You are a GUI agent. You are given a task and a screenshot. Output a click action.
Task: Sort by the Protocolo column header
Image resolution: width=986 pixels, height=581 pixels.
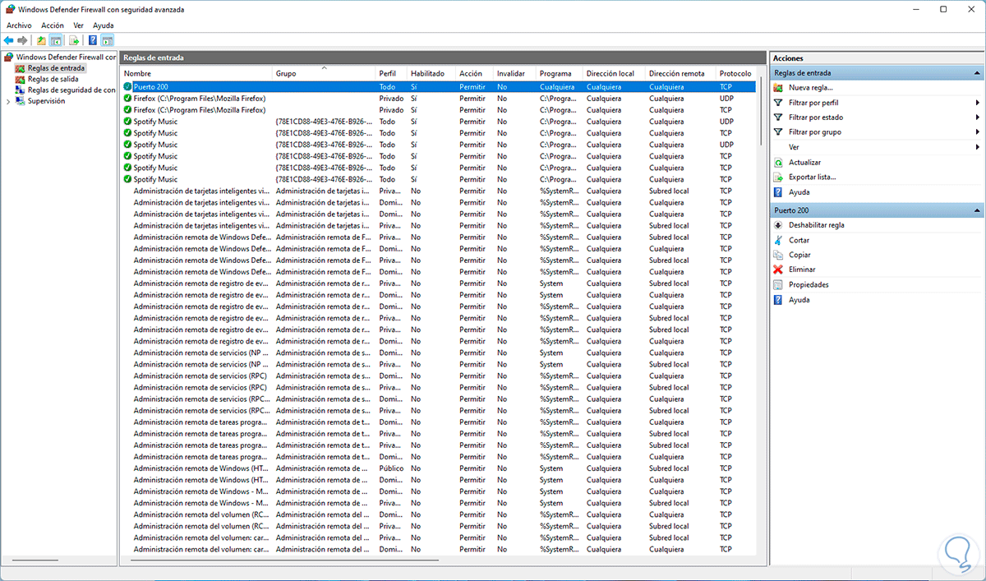point(735,73)
